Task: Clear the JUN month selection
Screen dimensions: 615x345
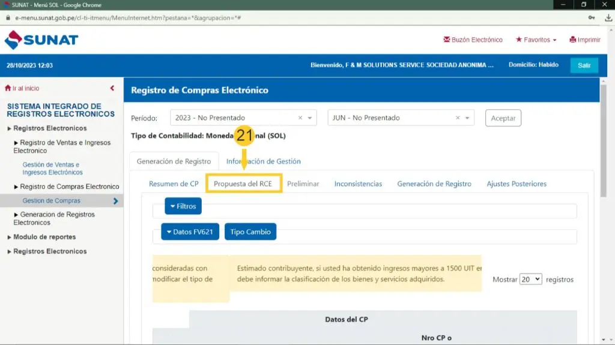Action: (x=458, y=118)
